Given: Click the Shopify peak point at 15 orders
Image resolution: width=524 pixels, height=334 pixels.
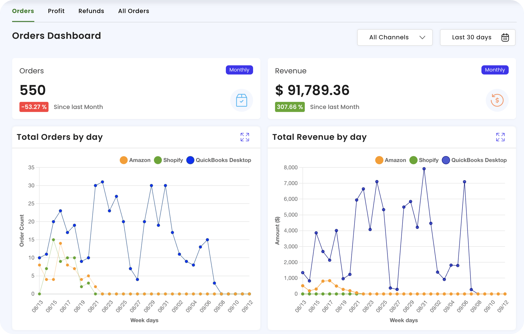Looking at the screenshot, I should pyautogui.click(x=53, y=240).
